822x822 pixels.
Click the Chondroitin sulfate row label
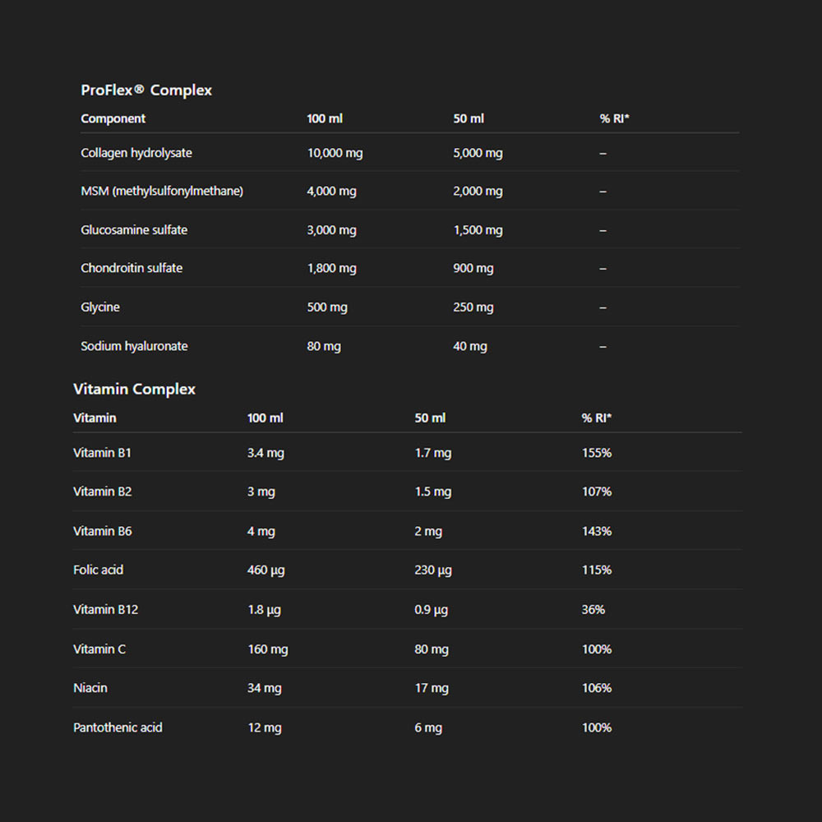click(132, 268)
